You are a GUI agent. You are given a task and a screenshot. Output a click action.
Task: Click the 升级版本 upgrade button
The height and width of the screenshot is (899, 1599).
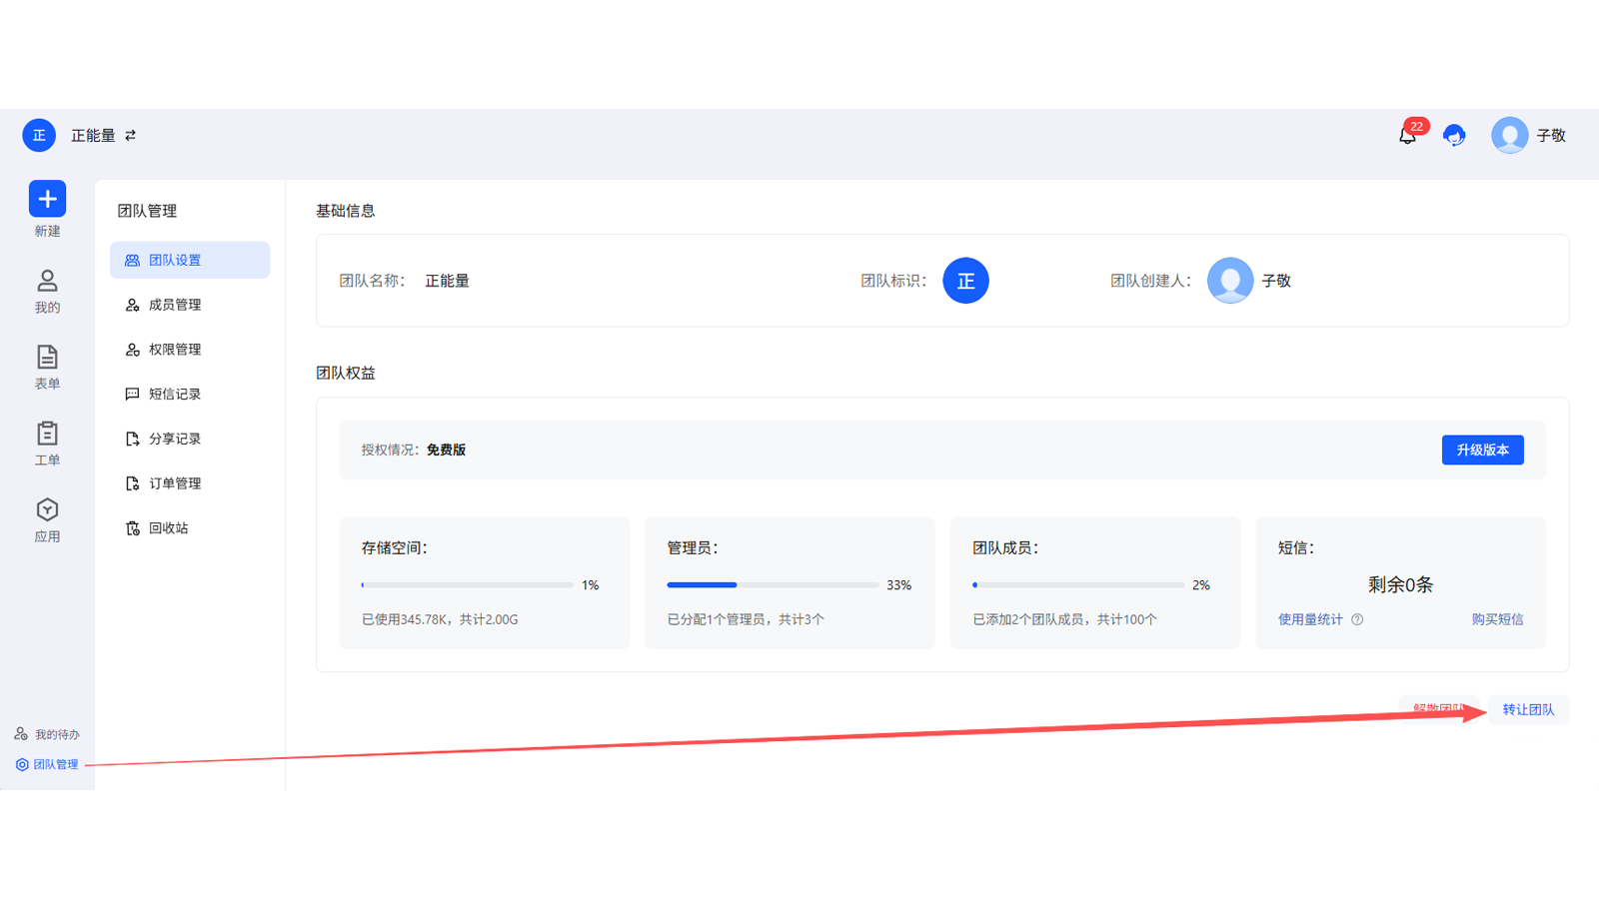[1482, 449]
